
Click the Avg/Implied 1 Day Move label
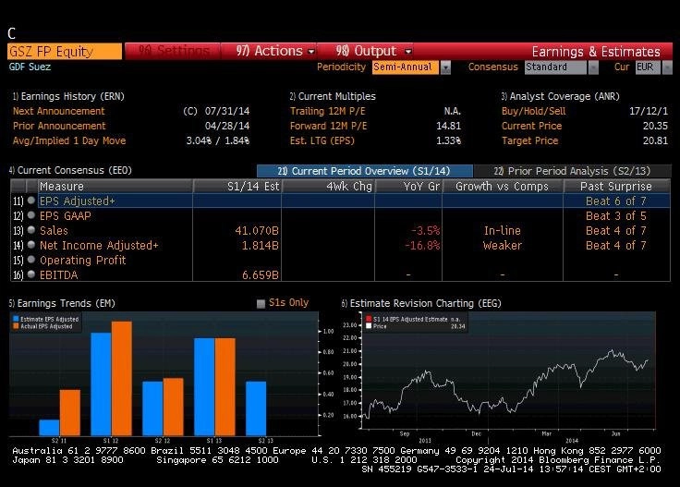coord(69,140)
